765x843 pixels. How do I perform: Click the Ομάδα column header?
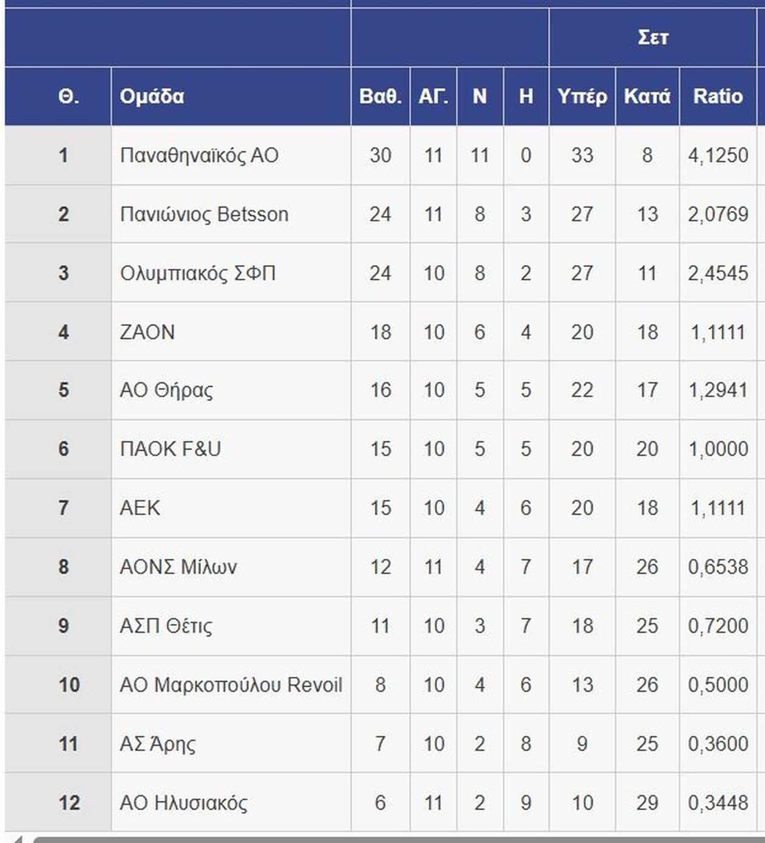pyautogui.click(x=152, y=96)
